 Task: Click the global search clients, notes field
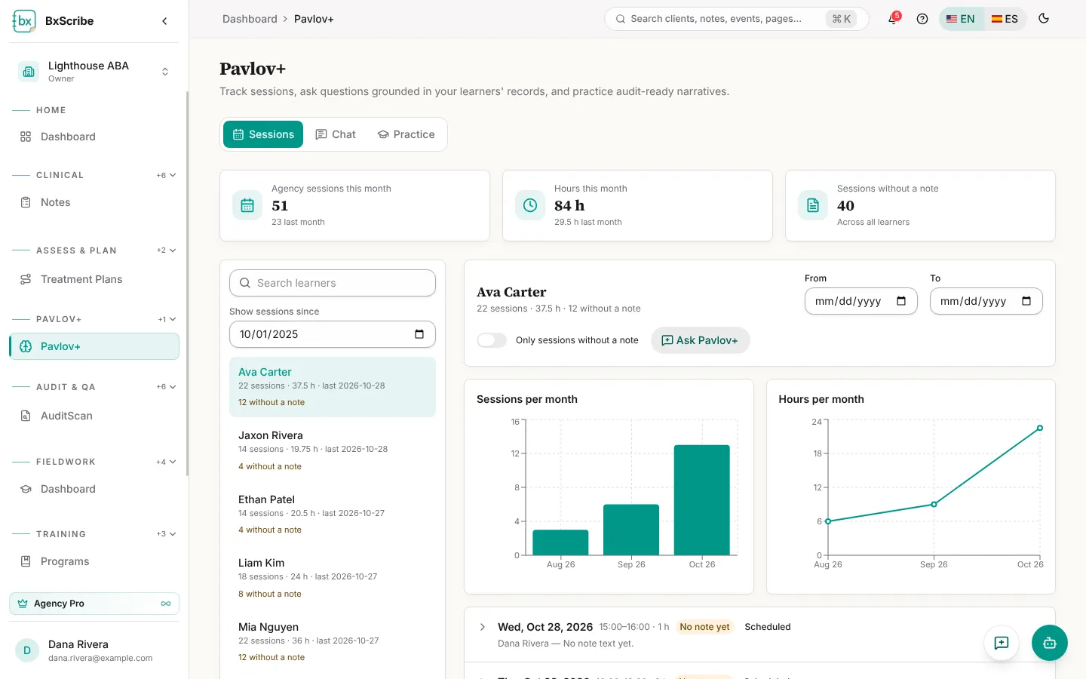pyautogui.click(x=736, y=19)
